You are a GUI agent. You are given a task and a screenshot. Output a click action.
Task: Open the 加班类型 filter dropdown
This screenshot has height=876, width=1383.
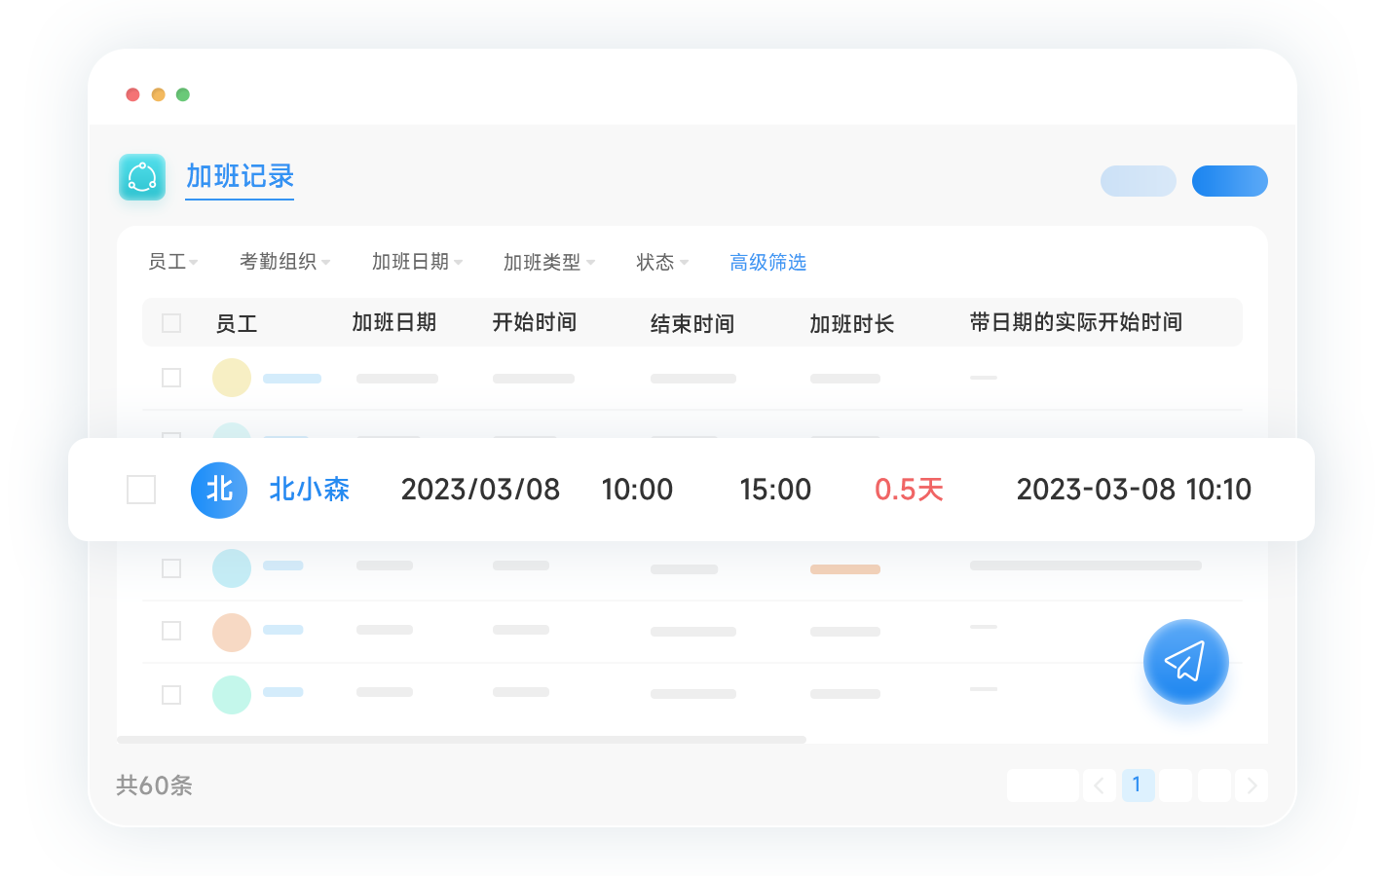[x=548, y=263]
